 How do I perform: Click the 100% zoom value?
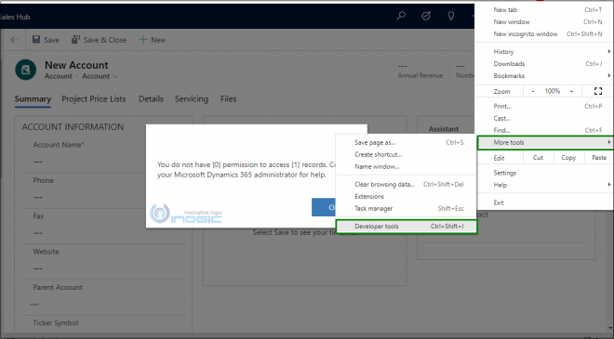coord(552,91)
